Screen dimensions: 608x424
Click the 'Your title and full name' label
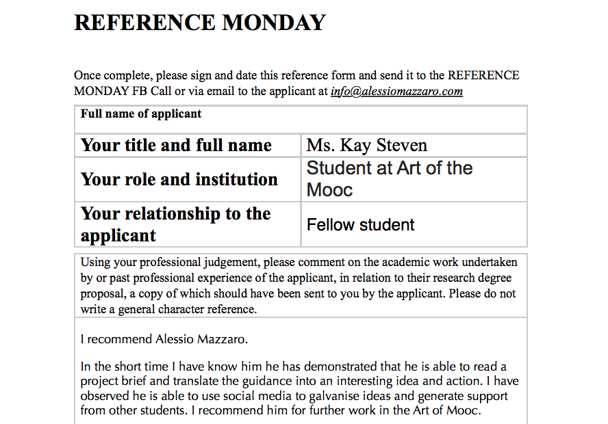coord(176,146)
